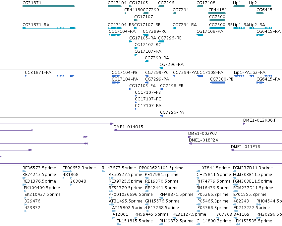Screen dimensions: 282x226
Task: Select the HL07844.5prime EST label
Action: [x=213, y=168]
